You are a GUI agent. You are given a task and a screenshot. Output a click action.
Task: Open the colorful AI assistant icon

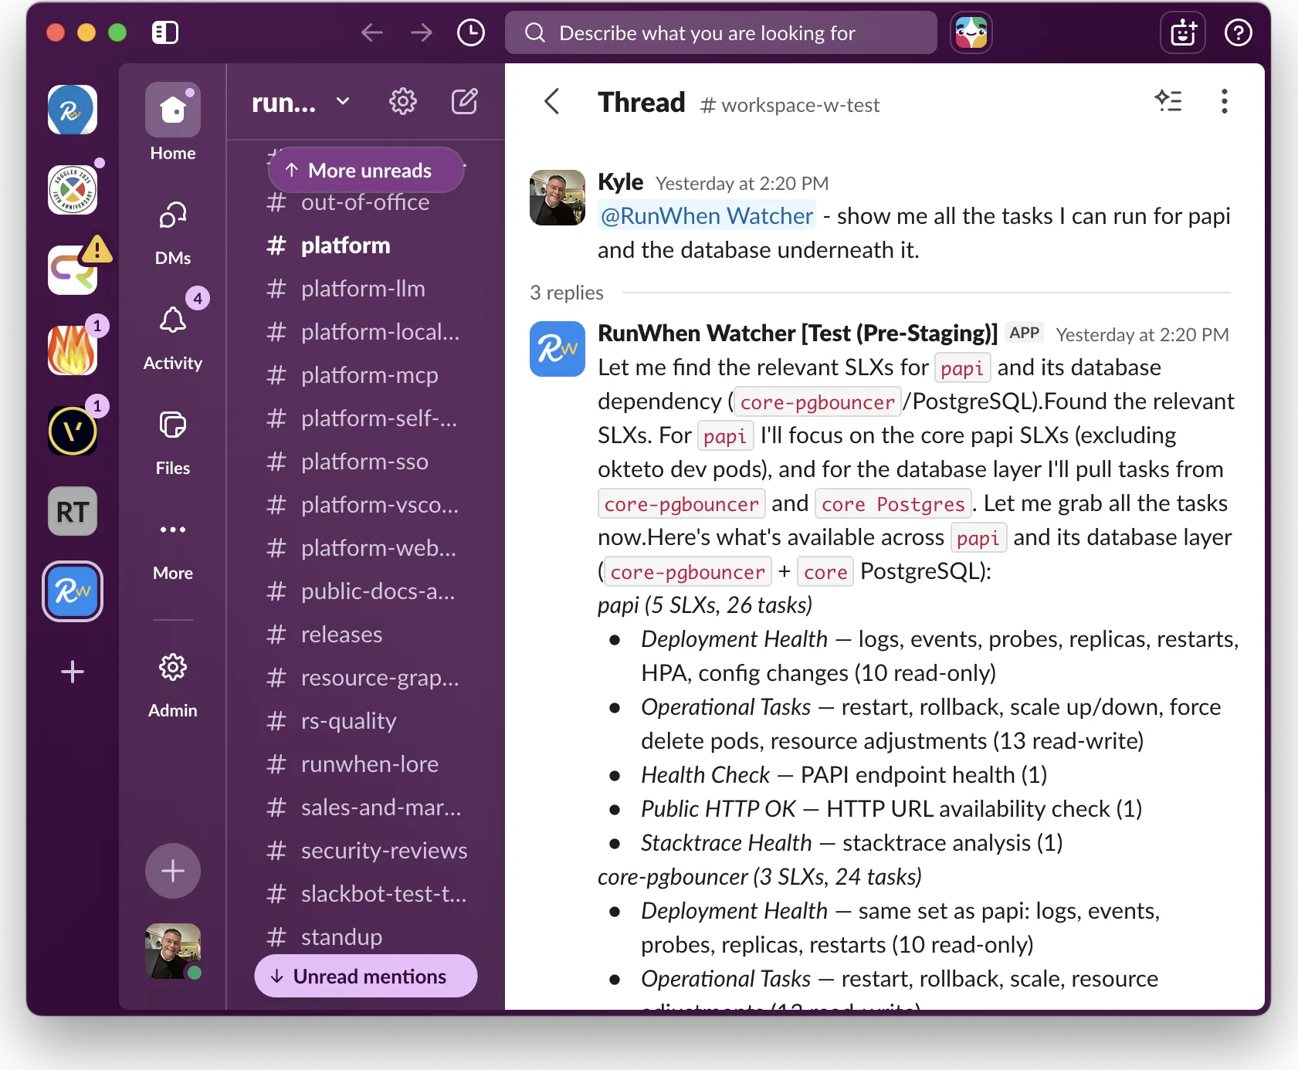[971, 32]
